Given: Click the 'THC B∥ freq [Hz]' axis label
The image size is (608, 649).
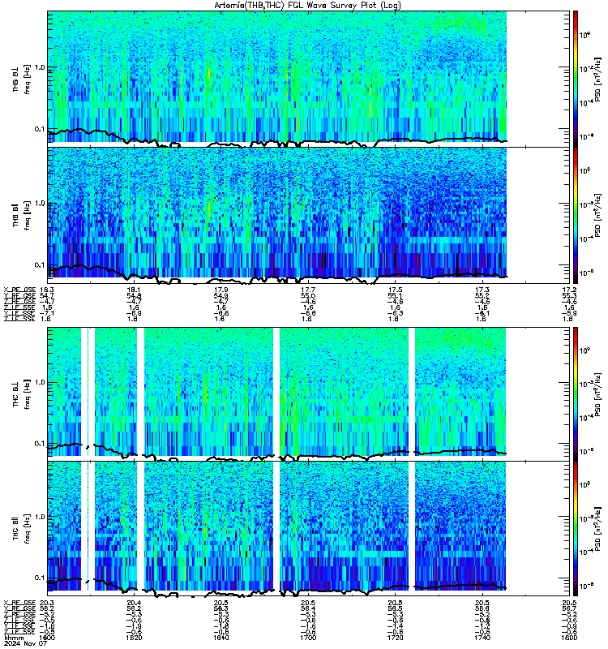Looking at the screenshot, I should [x=21, y=529].
